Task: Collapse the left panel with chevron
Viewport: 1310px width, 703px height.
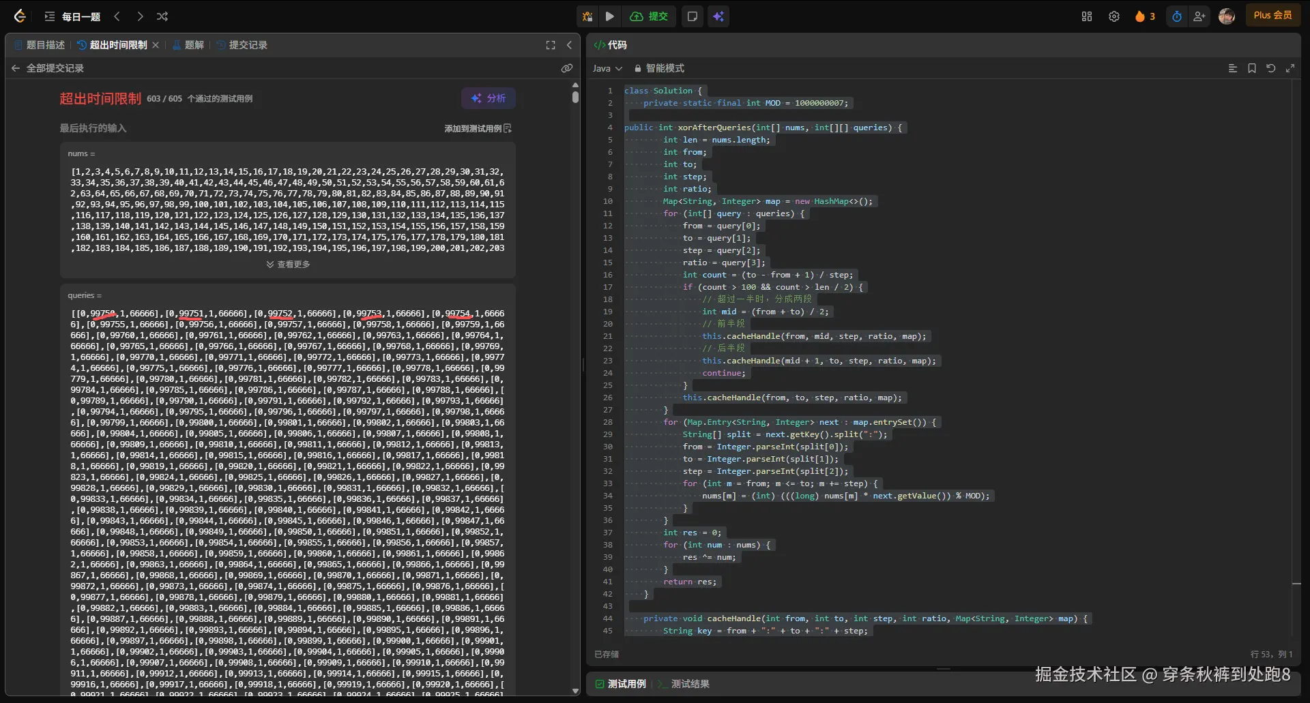Action: point(570,45)
